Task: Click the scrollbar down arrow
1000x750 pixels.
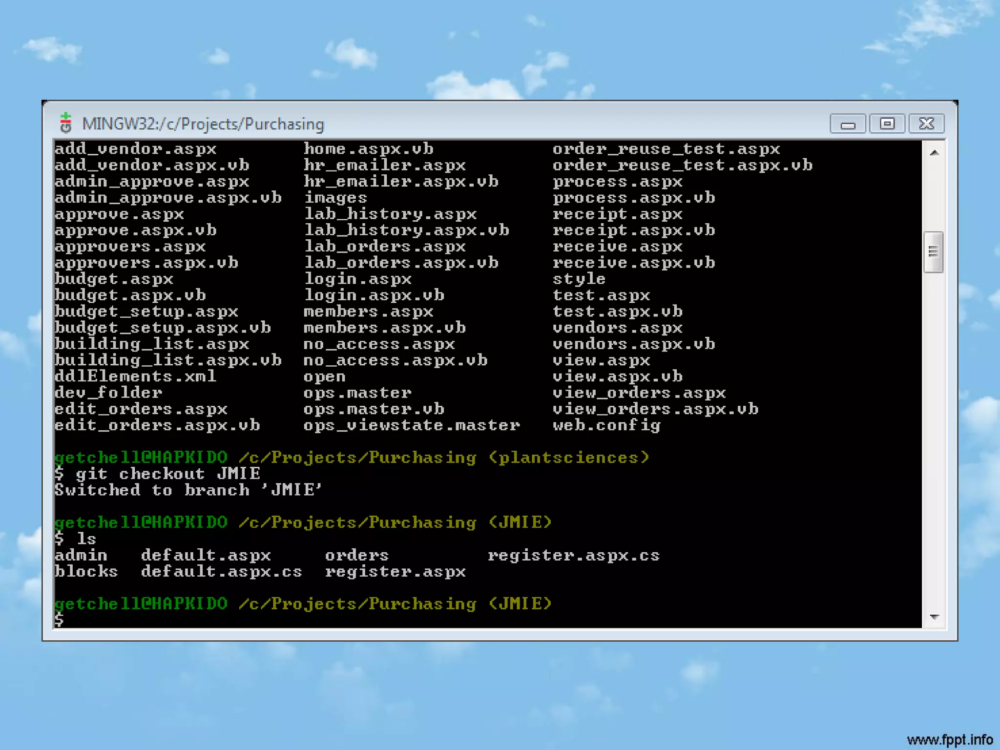Action: click(934, 617)
